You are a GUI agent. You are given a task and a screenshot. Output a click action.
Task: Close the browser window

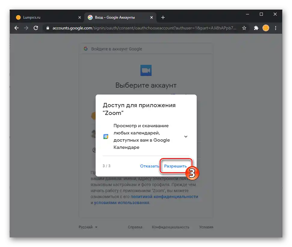pyautogui.click(x=275, y=14)
